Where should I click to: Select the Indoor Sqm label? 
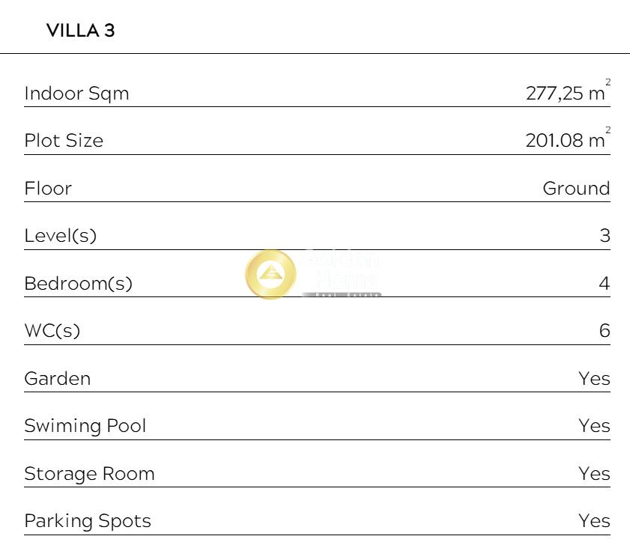76,94
